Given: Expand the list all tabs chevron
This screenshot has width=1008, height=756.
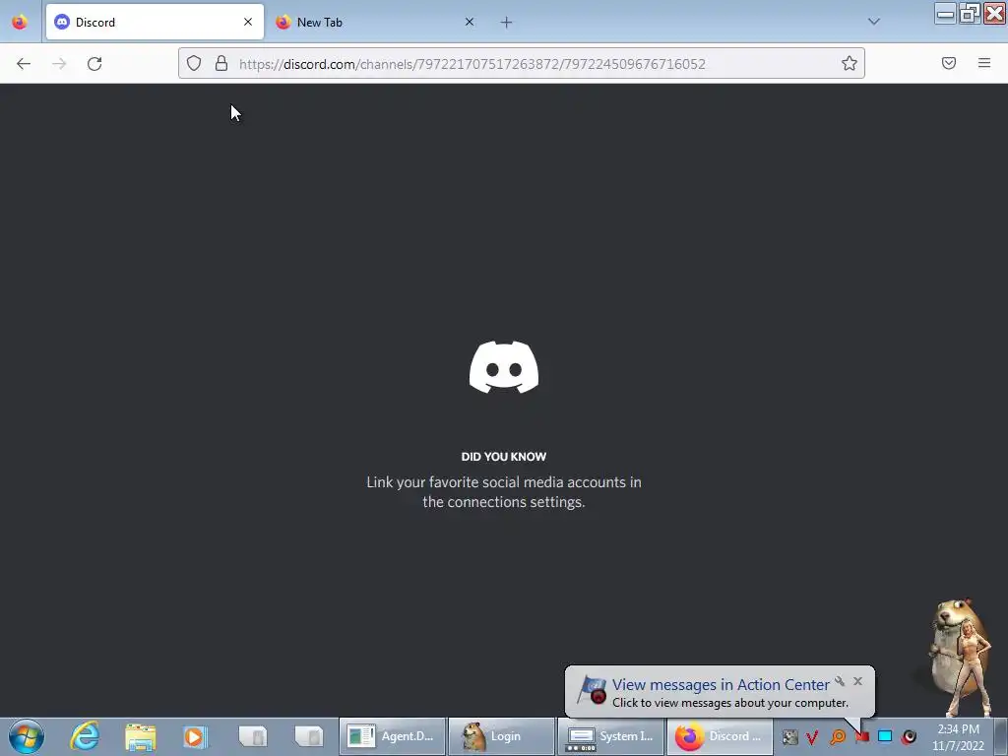Looking at the screenshot, I should tap(874, 22).
